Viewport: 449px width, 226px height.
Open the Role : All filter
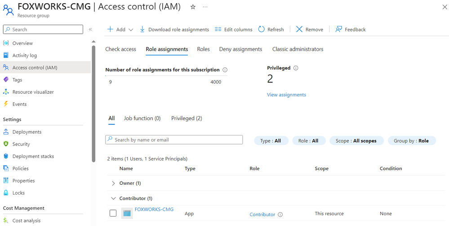coord(308,141)
